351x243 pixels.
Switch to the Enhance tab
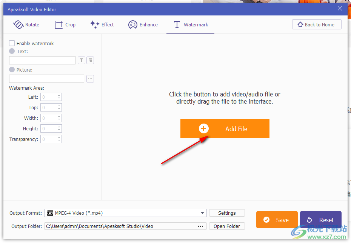click(143, 24)
